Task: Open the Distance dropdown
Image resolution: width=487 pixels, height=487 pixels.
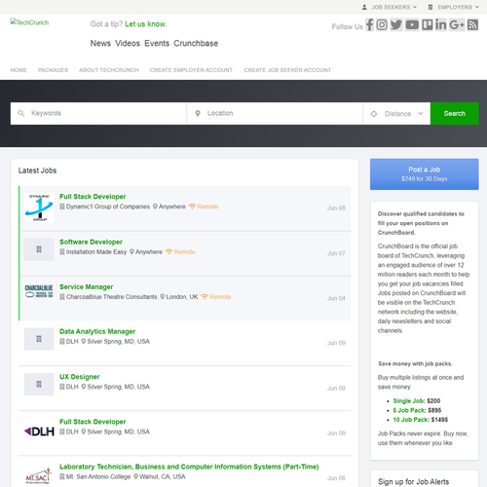Action: (x=397, y=114)
